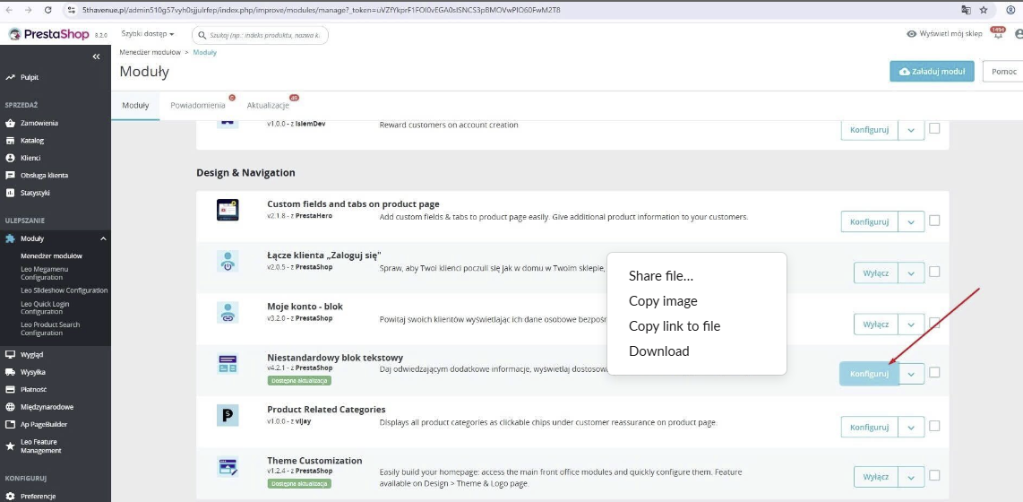Viewport: 1023px width, 502px height.
Task: Click the Załaduj moduł button
Action: 932,71
